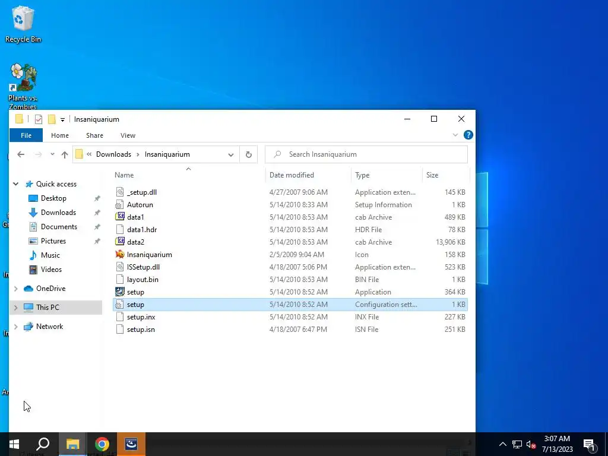The image size is (608, 456).
Task: Click the Search Insaniquarium field
Action: pyautogui.click(x=366, y=154)
